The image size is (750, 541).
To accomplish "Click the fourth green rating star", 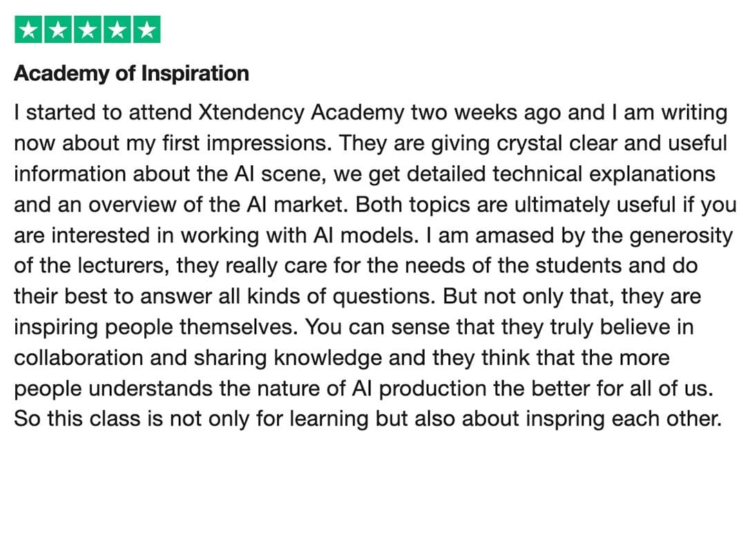I will 117,30.
